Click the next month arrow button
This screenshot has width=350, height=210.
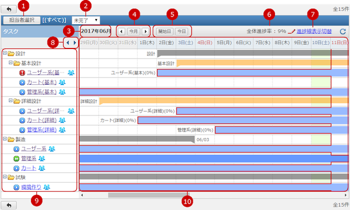(146, 31)
